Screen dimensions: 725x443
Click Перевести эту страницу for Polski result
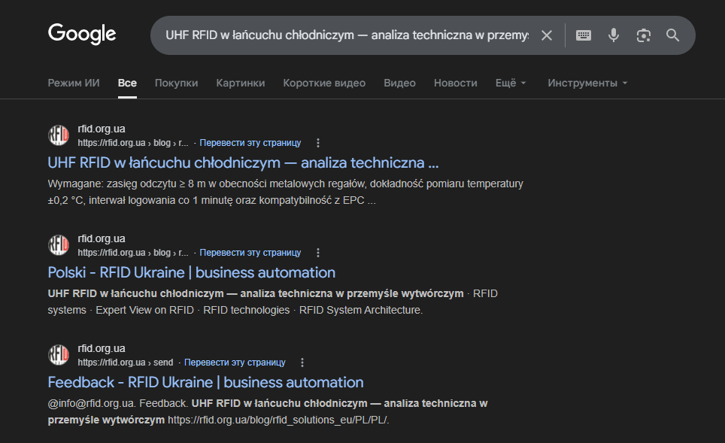pyautogui.click(x=250, y=253)
